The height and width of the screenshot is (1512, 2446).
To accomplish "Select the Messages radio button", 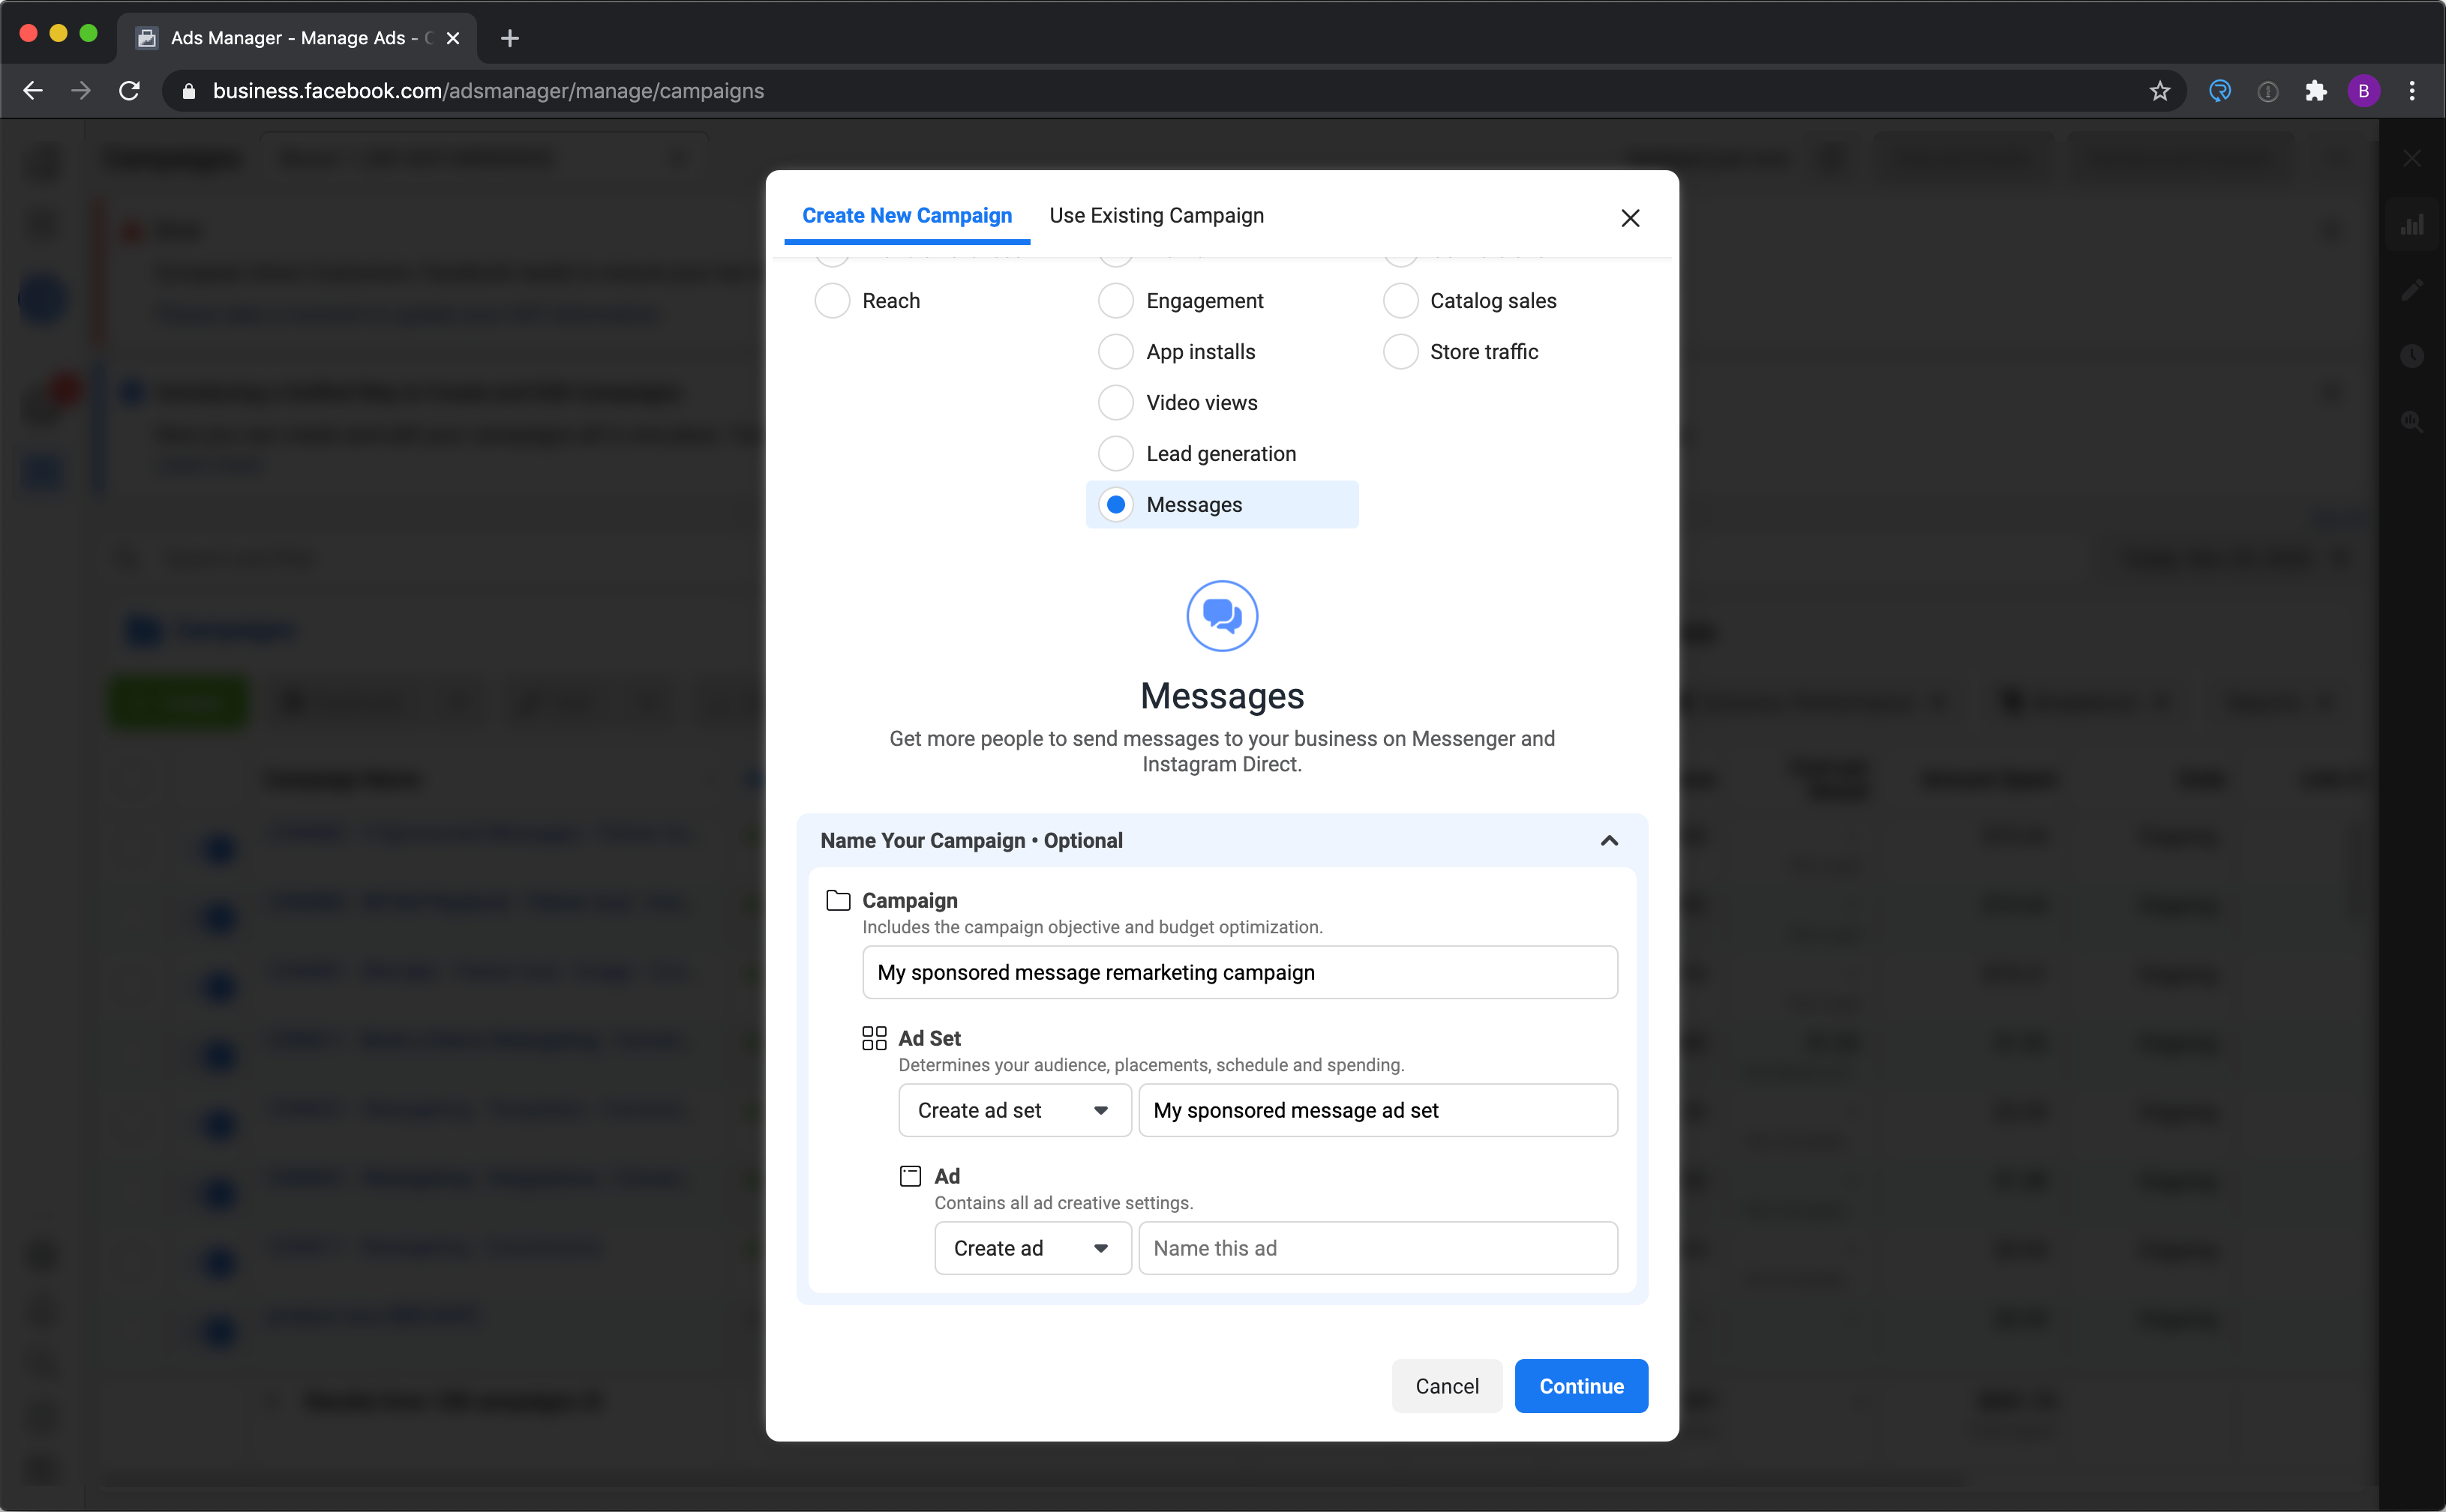I will point(1115,505).
